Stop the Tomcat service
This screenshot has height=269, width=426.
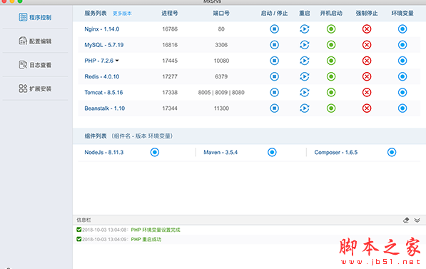(x=275, y=92)
